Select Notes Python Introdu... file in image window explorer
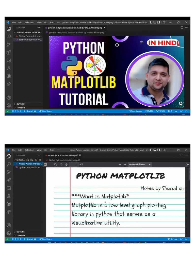The height and width of the screenshot is (260, 195). click(28, 36)
